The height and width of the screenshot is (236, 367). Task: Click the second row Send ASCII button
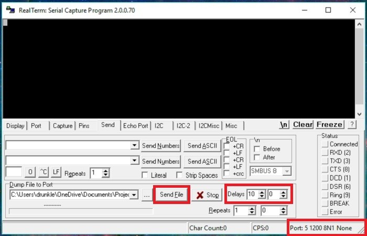(x=202, y=162)
